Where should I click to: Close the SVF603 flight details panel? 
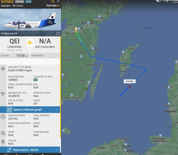[x=58, y=1]
